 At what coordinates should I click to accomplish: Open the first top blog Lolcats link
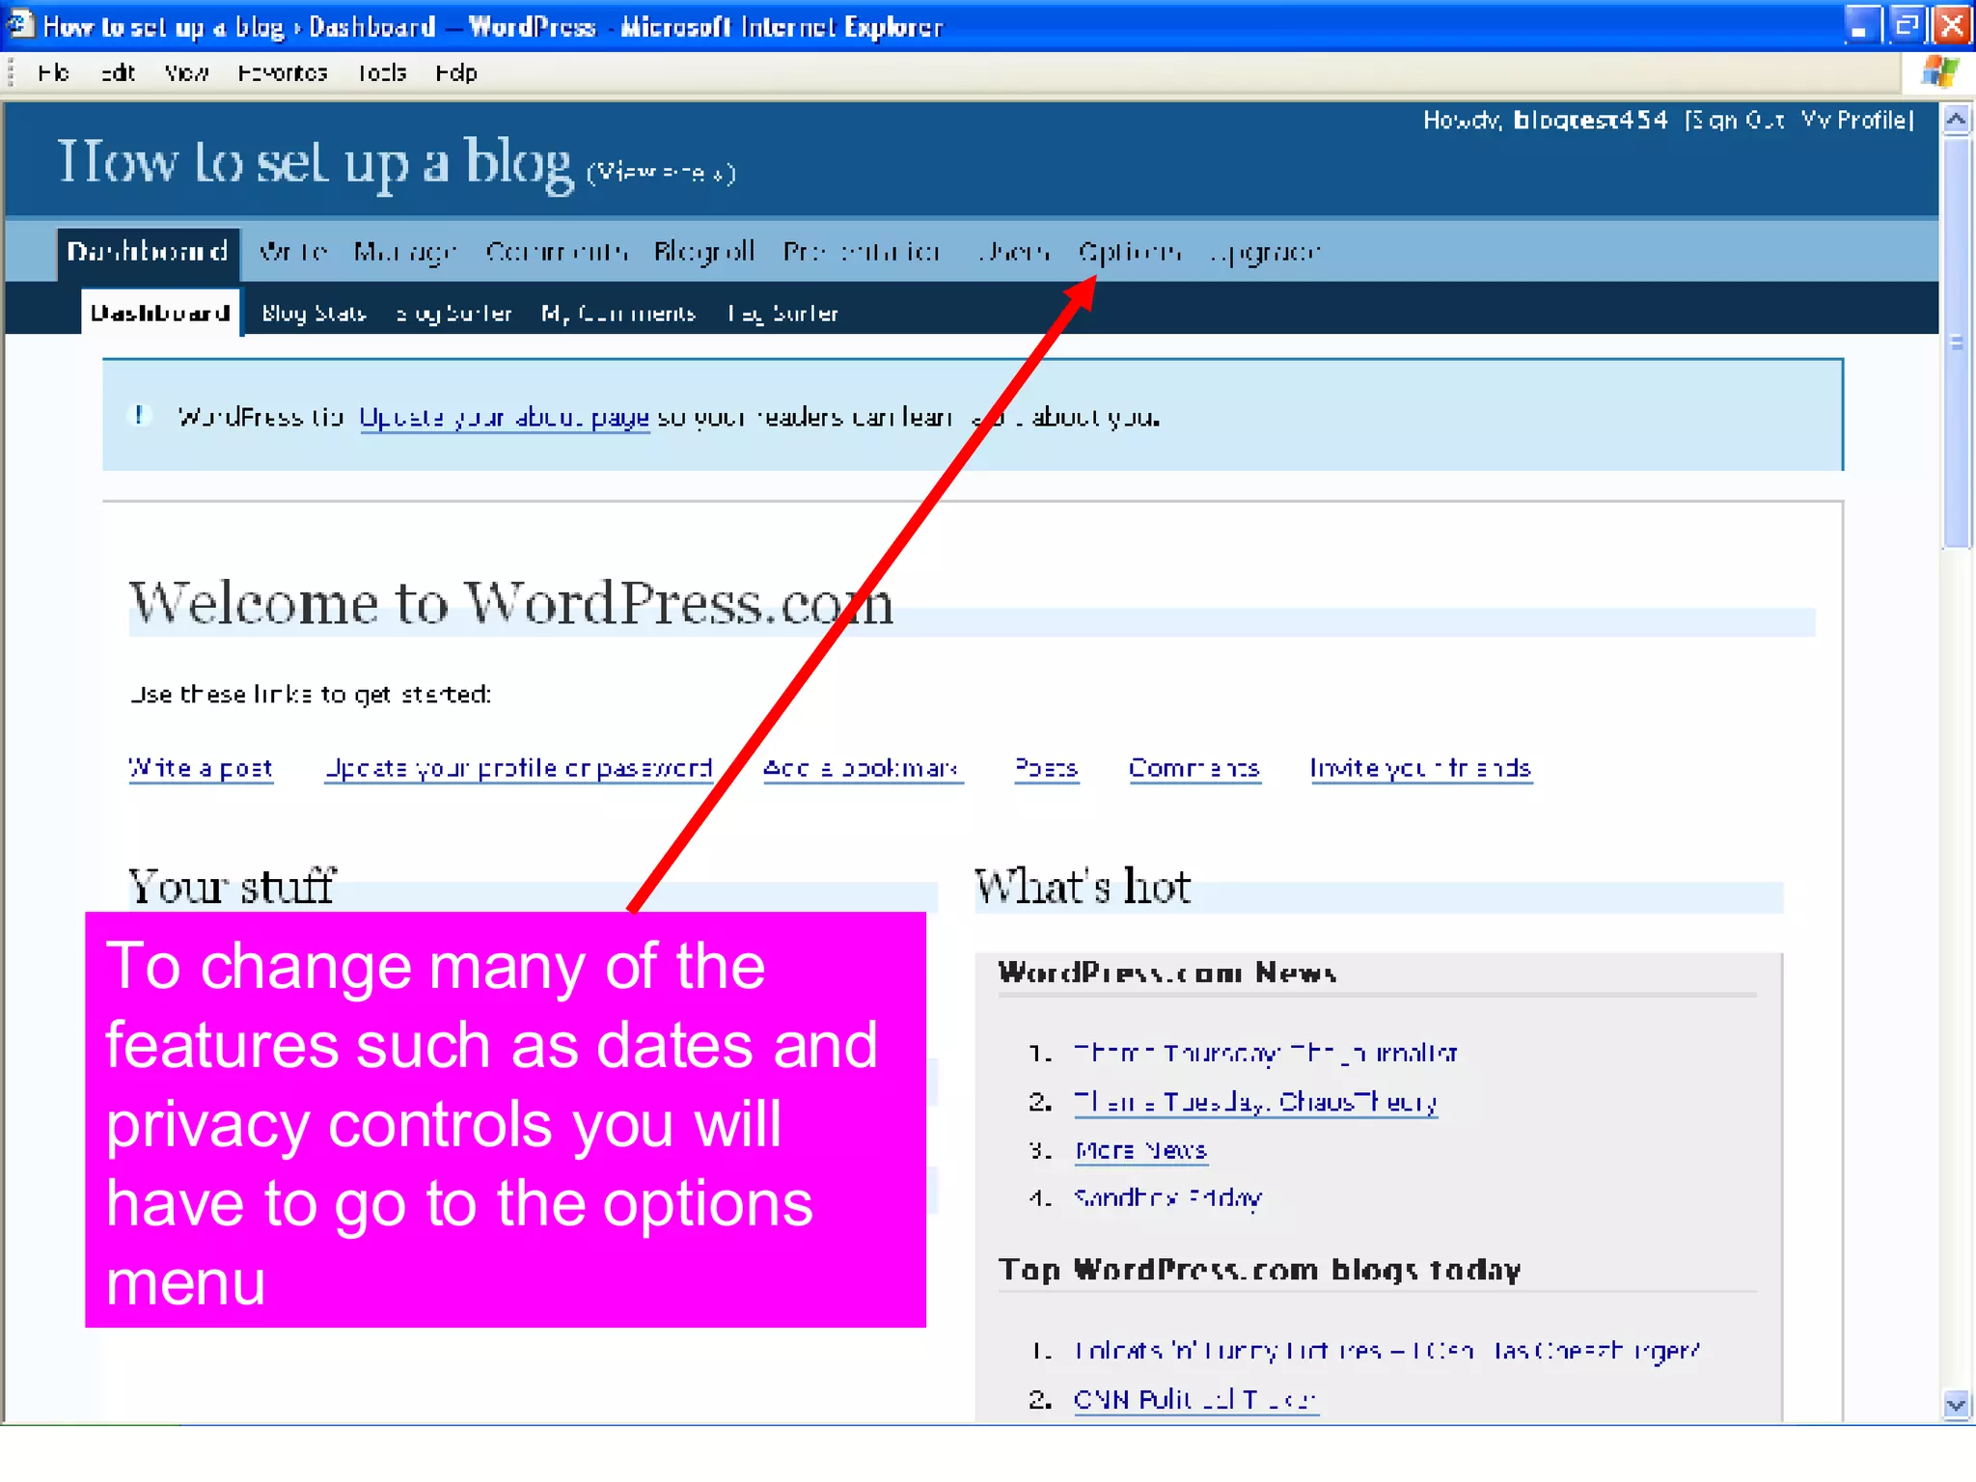coord(1386,1351)
